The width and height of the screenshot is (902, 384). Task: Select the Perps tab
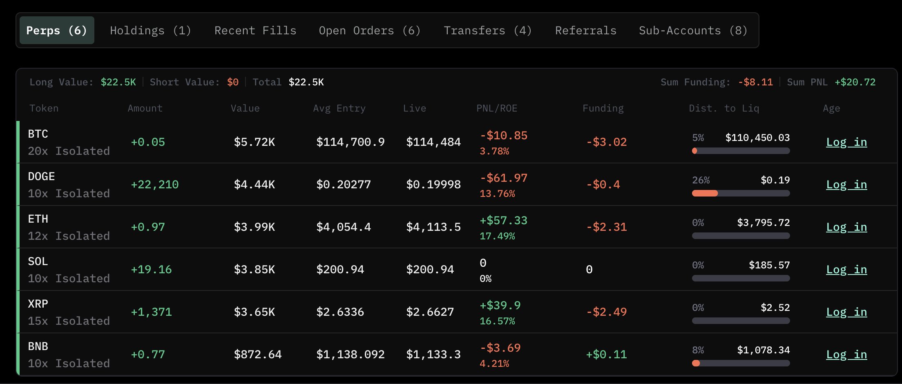(x=57, y=31)
